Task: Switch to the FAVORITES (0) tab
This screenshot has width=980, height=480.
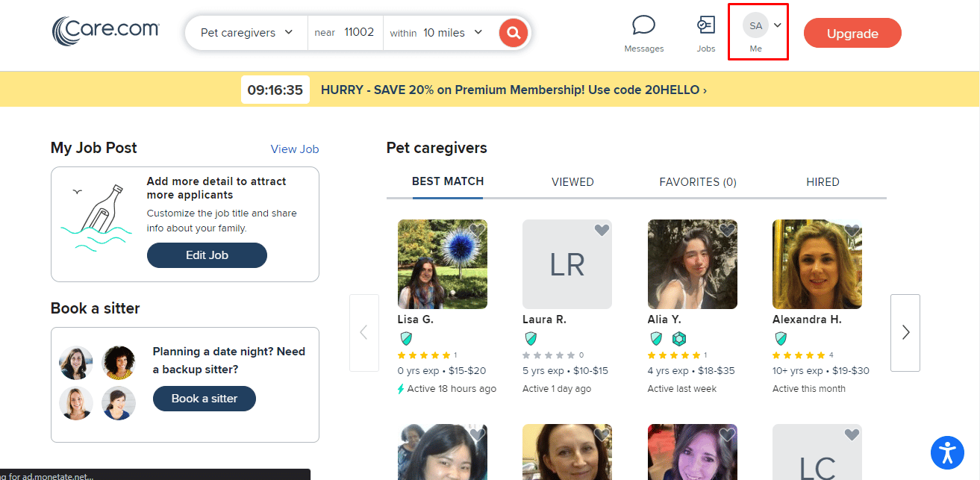Action: click(698, 182)
